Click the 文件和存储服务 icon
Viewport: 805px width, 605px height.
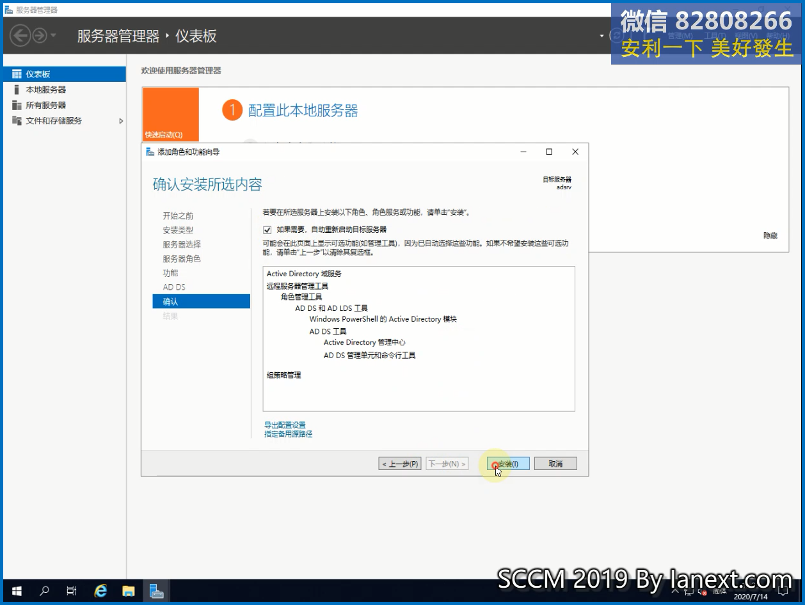click(17, 120)
